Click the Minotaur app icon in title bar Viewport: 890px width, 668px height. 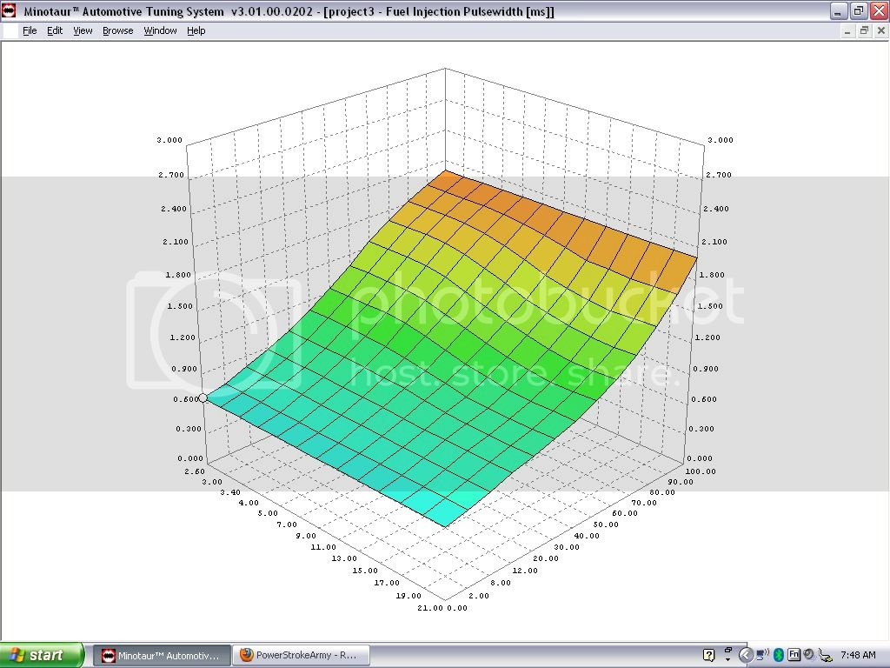9,10
